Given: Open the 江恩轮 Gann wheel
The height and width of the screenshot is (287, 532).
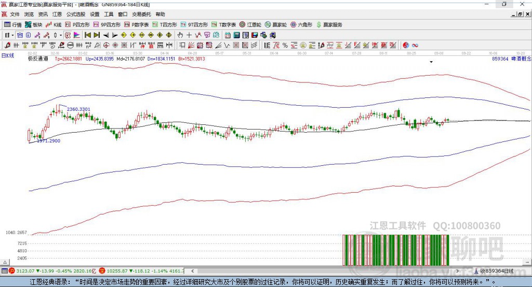Looking at the screenshot, I should click(x=250, y=25).
